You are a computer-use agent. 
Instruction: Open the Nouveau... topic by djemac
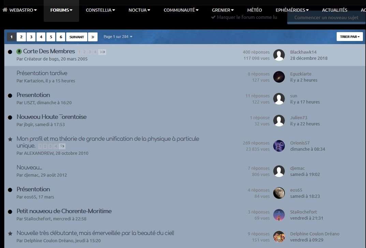tap(29, 168)
